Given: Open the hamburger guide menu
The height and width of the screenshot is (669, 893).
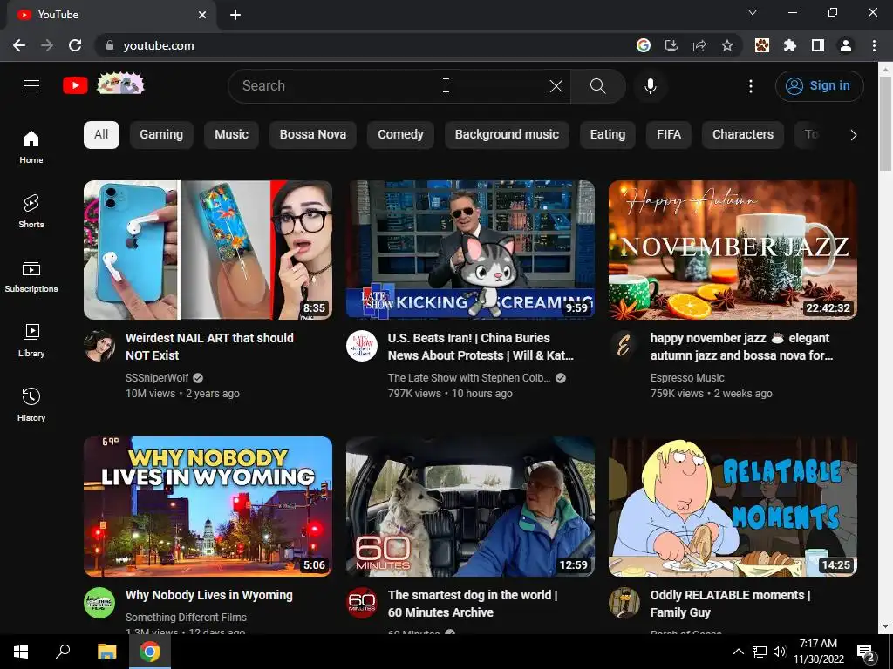Looking at the screenshot, I should [x=31, y=86].
